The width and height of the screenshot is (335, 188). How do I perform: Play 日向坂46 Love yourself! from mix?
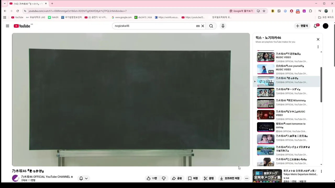coord(286,69)
